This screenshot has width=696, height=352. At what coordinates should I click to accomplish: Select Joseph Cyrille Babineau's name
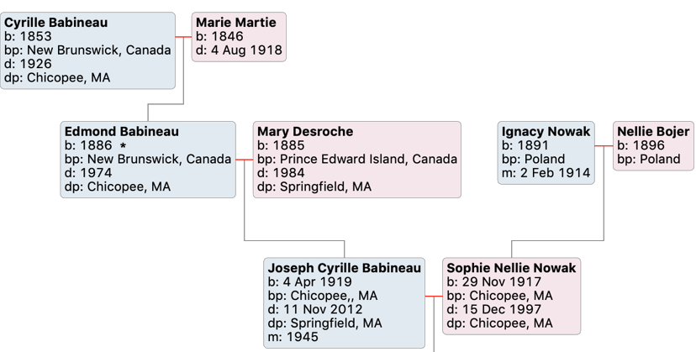345,268
